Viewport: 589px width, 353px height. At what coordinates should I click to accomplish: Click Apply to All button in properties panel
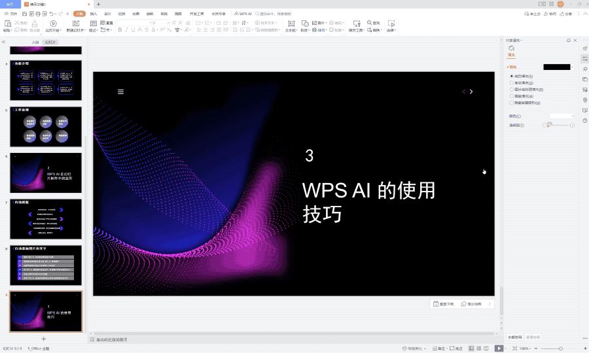(515, 337)
